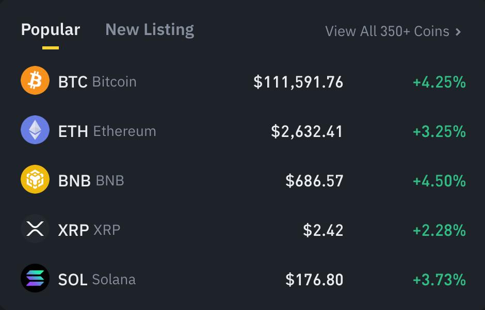Click Ethereum price $2,632.41
485x310 pixels.
click(x=307, y=131)
